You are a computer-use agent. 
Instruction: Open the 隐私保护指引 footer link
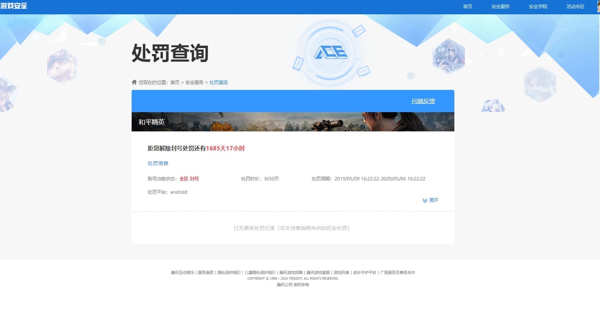(x=229, y=272)
